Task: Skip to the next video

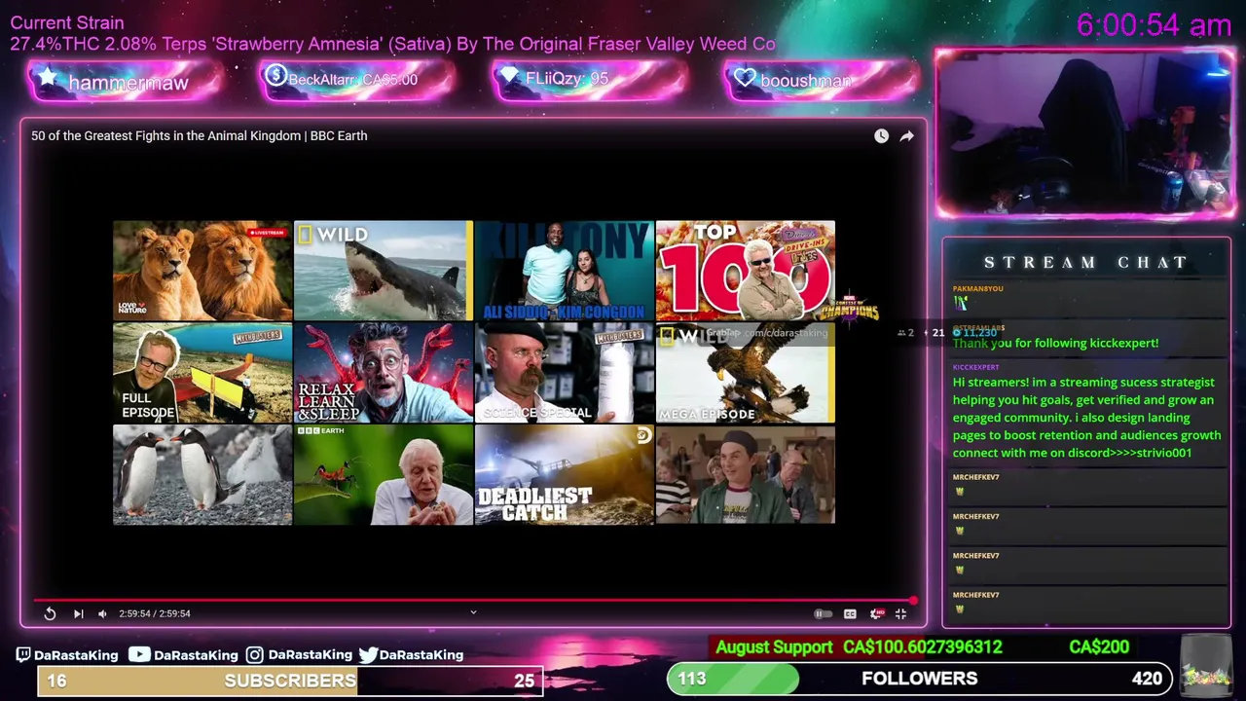Action: (78, 613)
